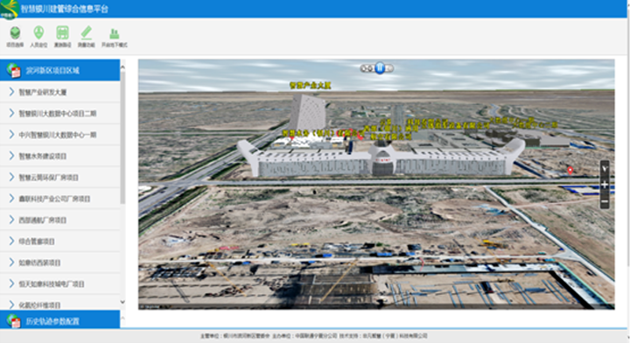The width and height of the screenshot is (630, 343).
Task: Zoom out with the map minus button
Action: click(605, 200)
